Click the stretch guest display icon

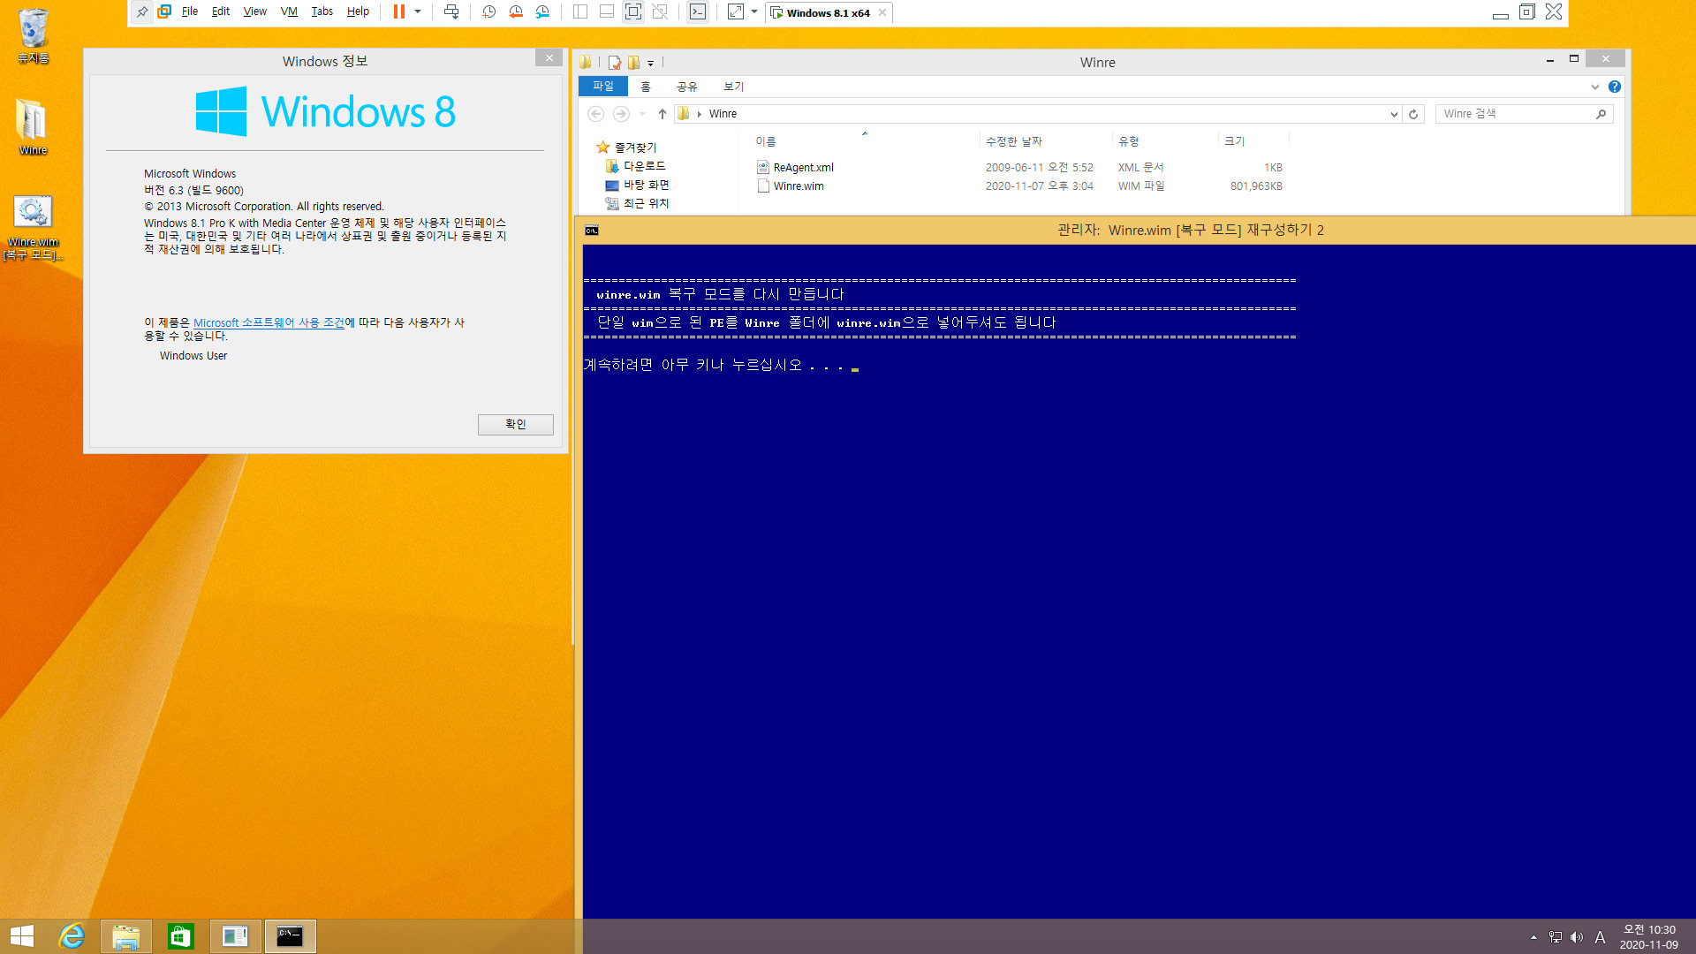click(736, 11)
